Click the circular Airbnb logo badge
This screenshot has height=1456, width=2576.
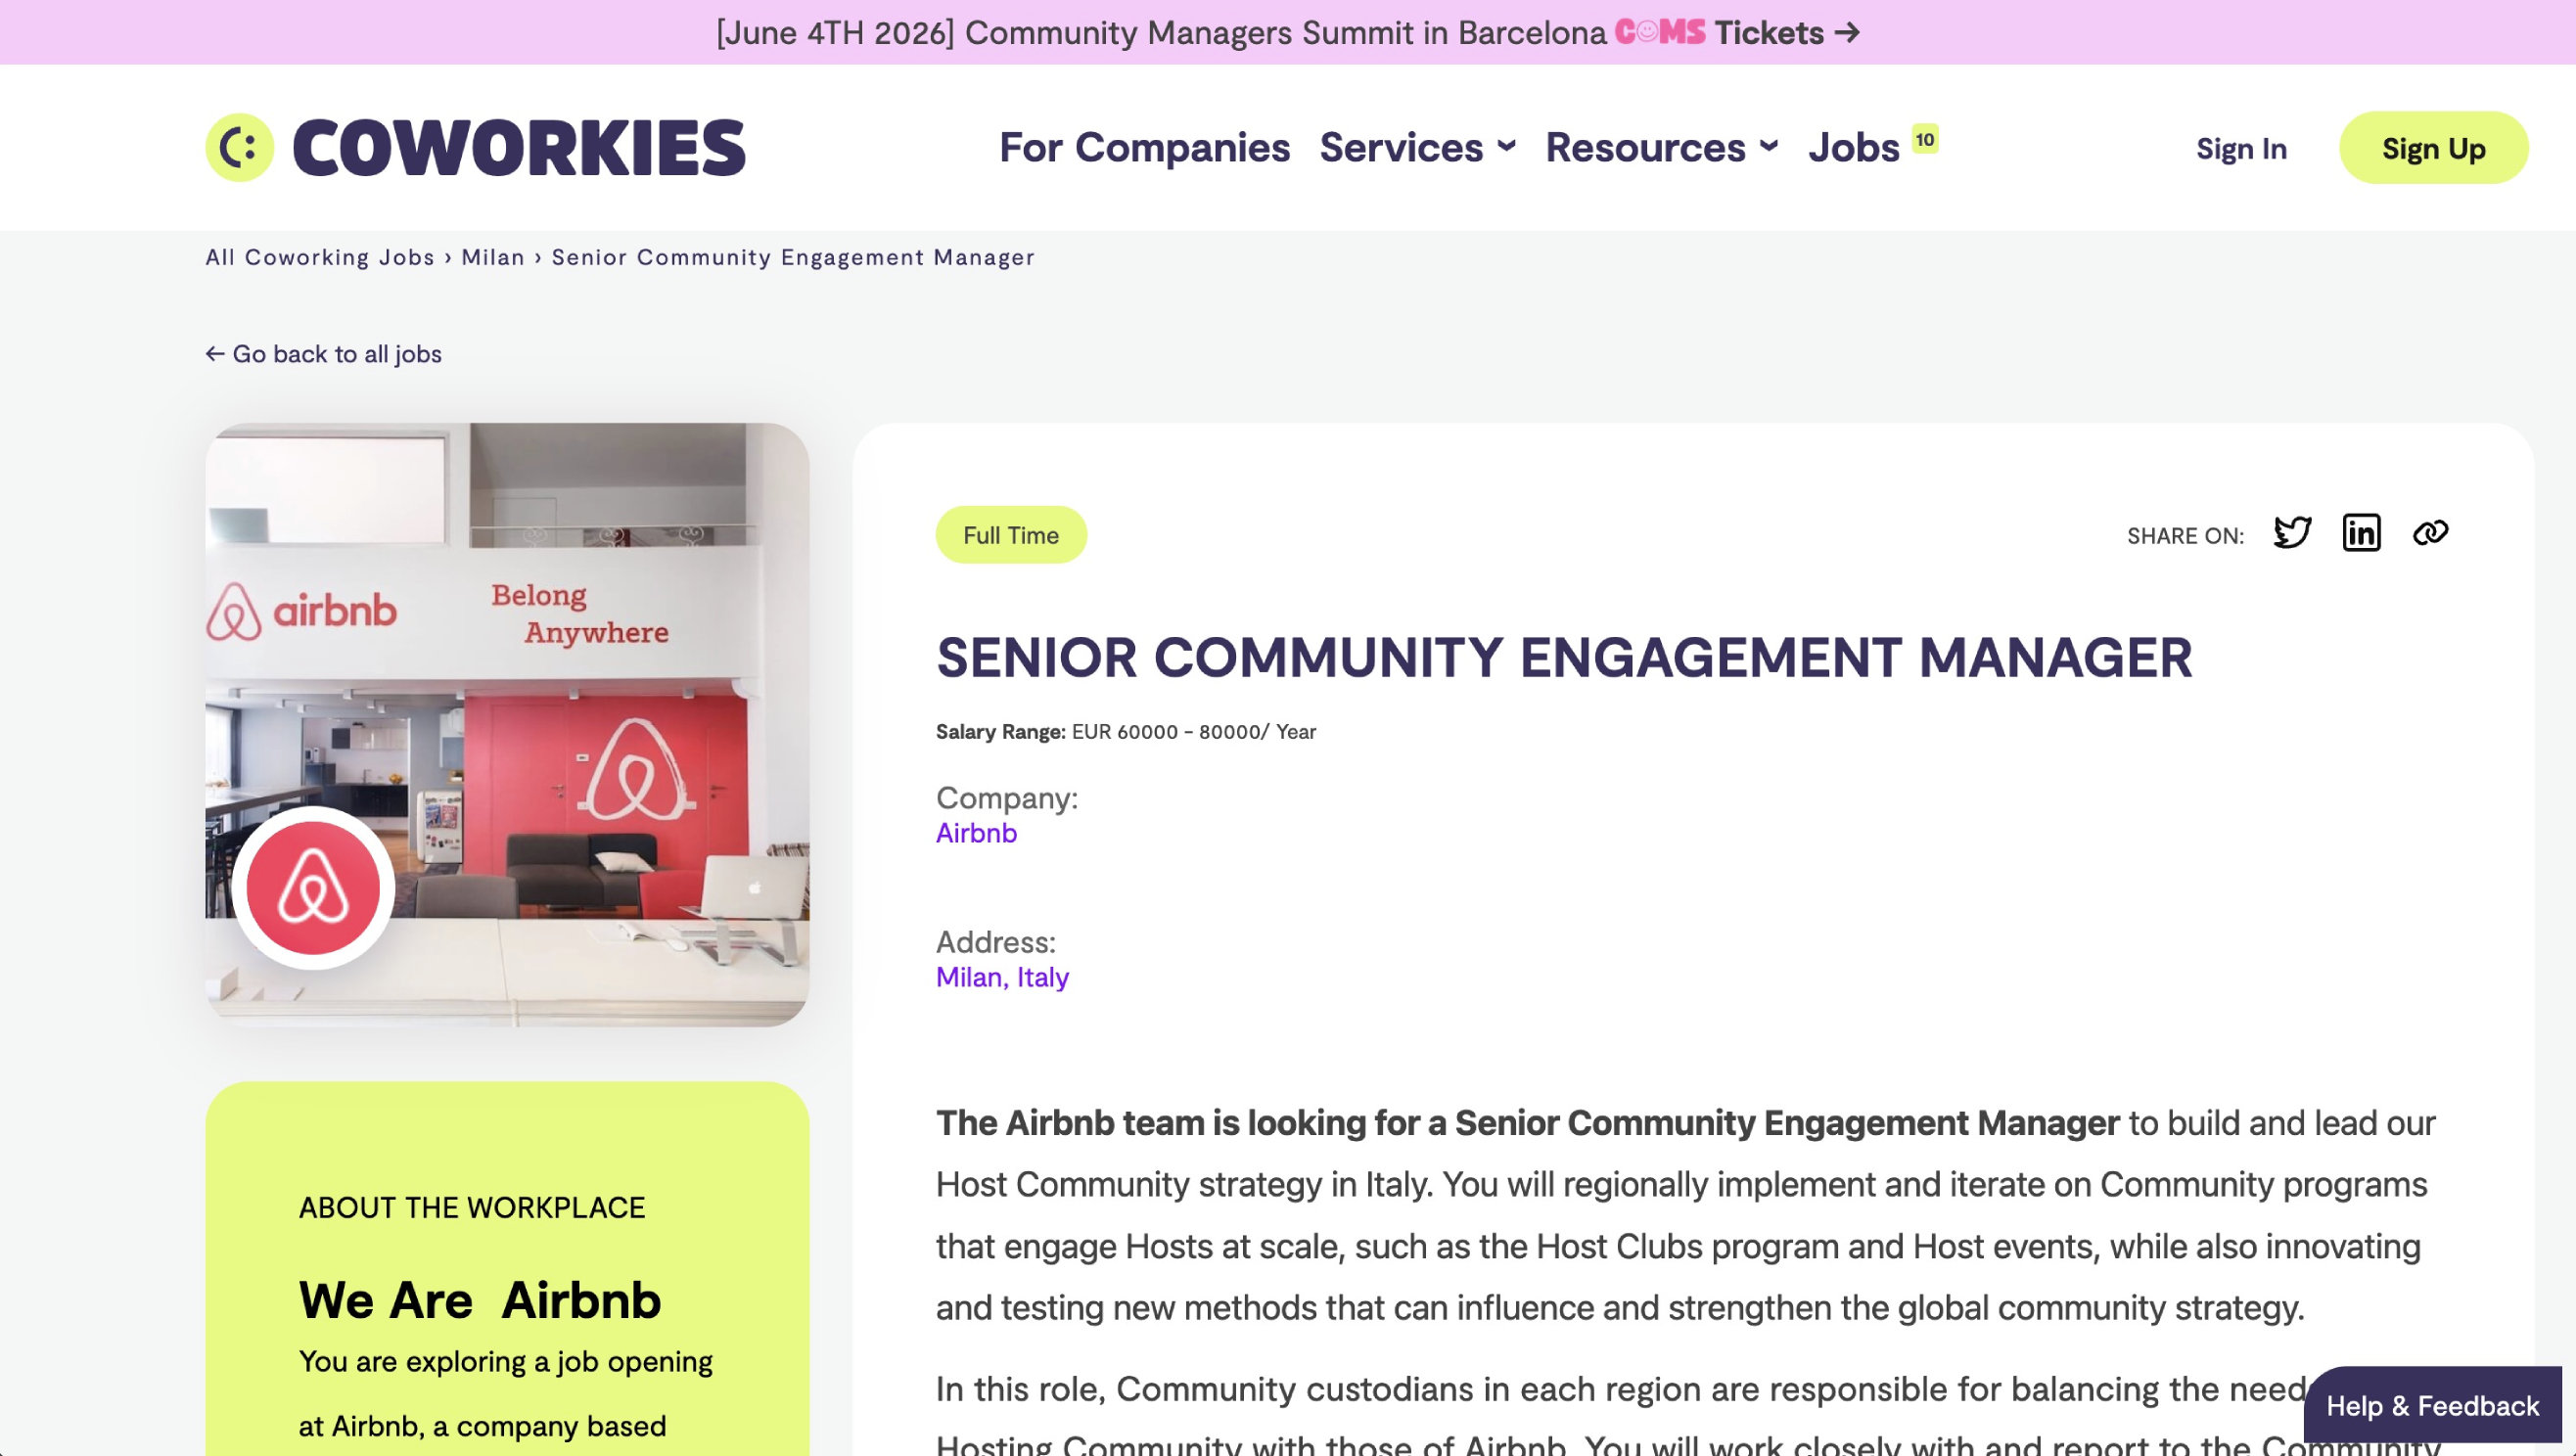coord(313,888)
